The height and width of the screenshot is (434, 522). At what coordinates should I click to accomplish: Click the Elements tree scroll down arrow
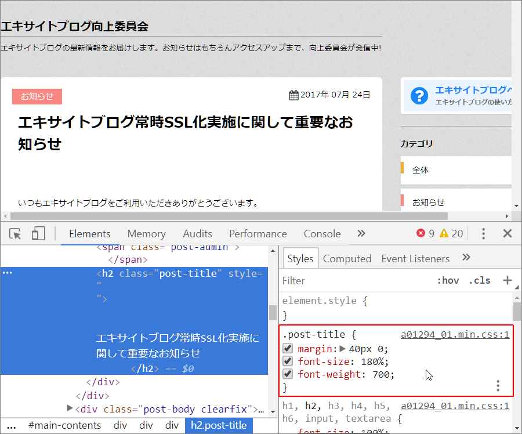[273, 412]
